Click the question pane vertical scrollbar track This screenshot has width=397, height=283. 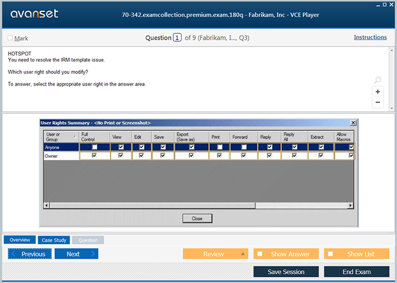point(391,79)
